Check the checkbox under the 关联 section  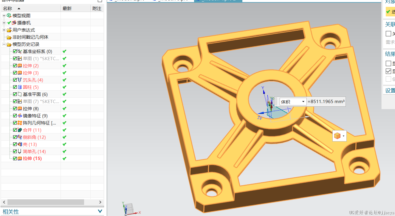388,34
